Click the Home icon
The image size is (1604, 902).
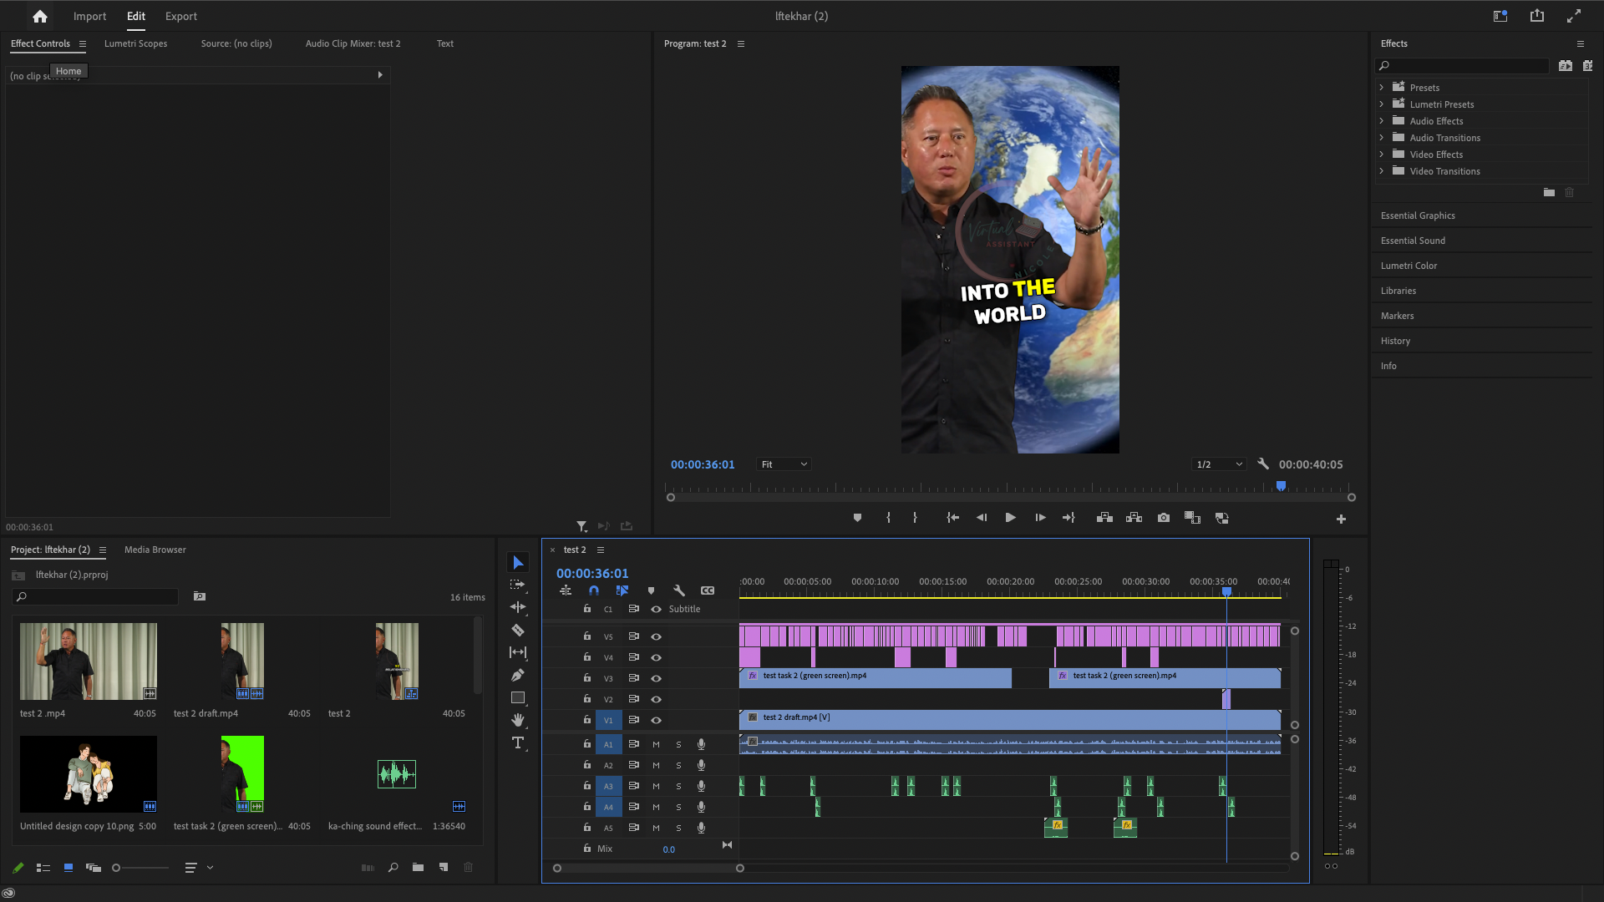[39, 16]
